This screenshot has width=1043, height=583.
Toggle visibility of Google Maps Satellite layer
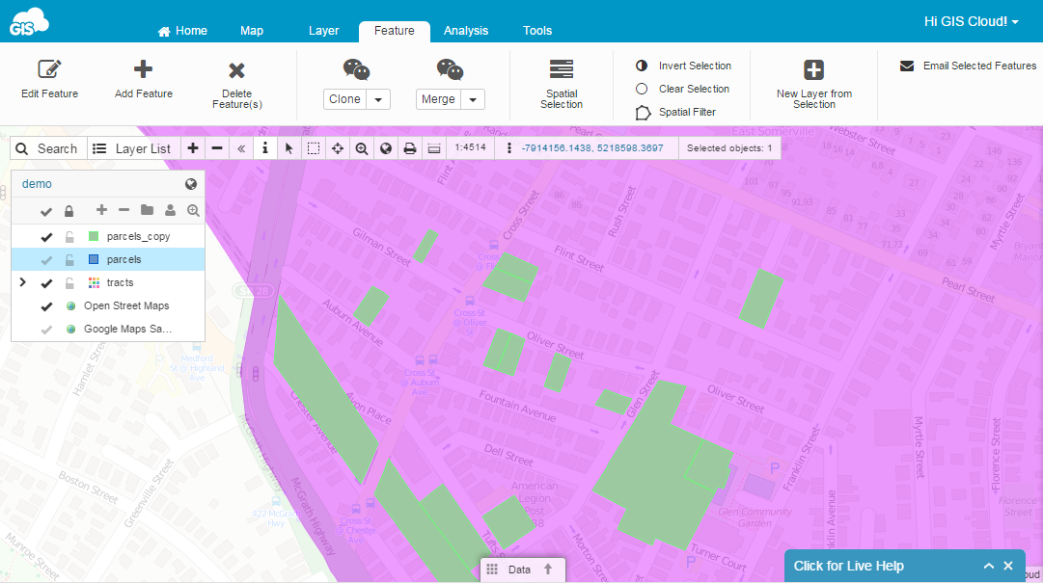(45, 330)
